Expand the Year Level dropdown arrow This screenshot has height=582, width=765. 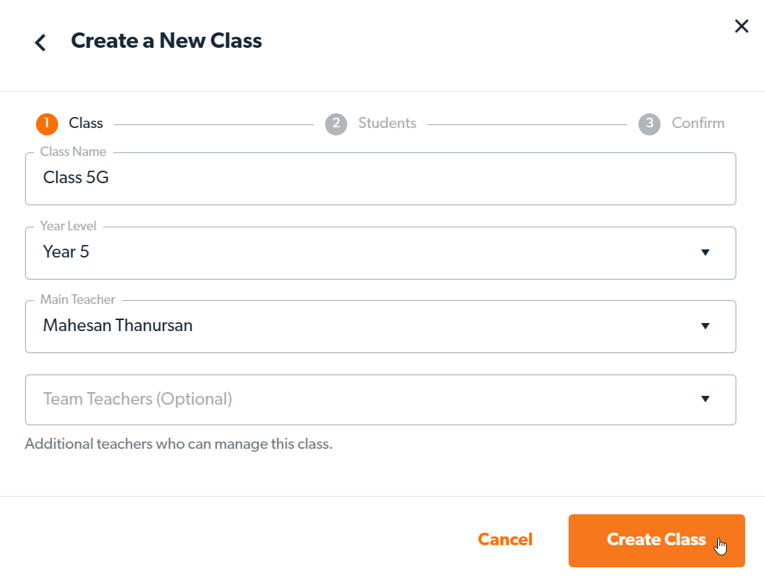pyautogui.click(x=705, y=252)
